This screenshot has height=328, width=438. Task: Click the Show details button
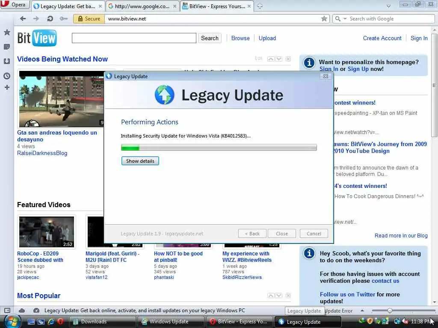point(140,161)
